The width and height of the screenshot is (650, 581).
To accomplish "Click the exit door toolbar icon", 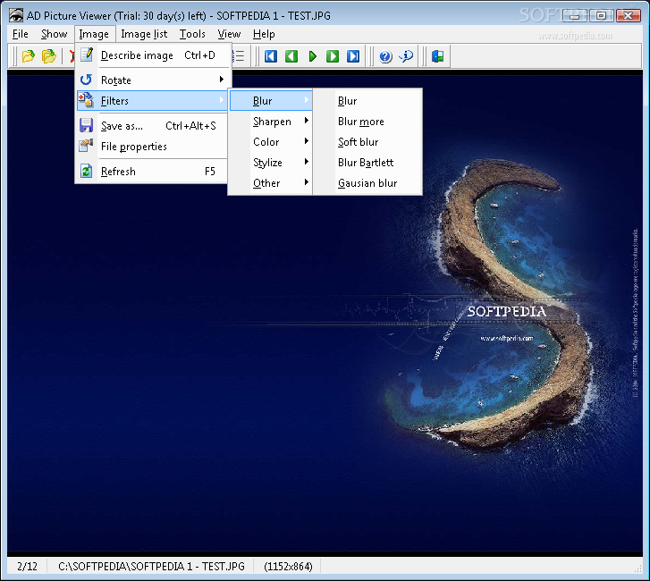I will pos(438,56).
